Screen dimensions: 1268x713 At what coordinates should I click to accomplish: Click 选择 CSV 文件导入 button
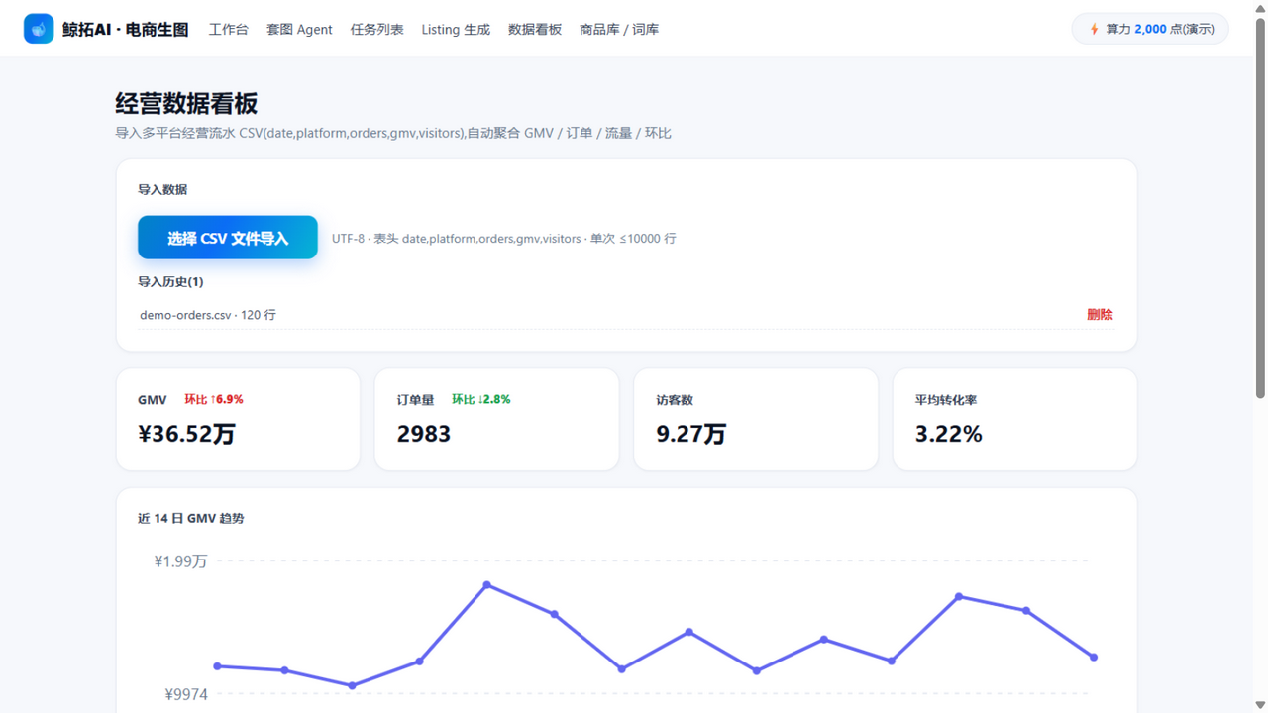(228, 238)
